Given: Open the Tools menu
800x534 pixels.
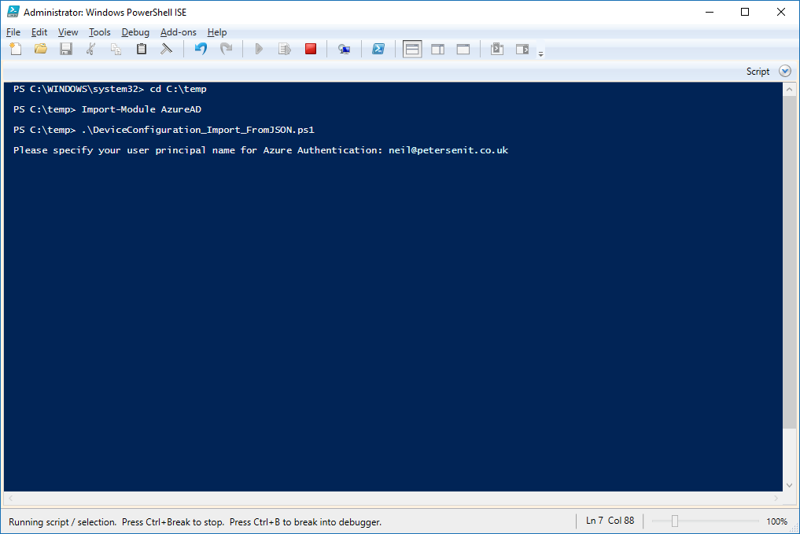Looking at the screenshot, I should (x=99, y=32).
